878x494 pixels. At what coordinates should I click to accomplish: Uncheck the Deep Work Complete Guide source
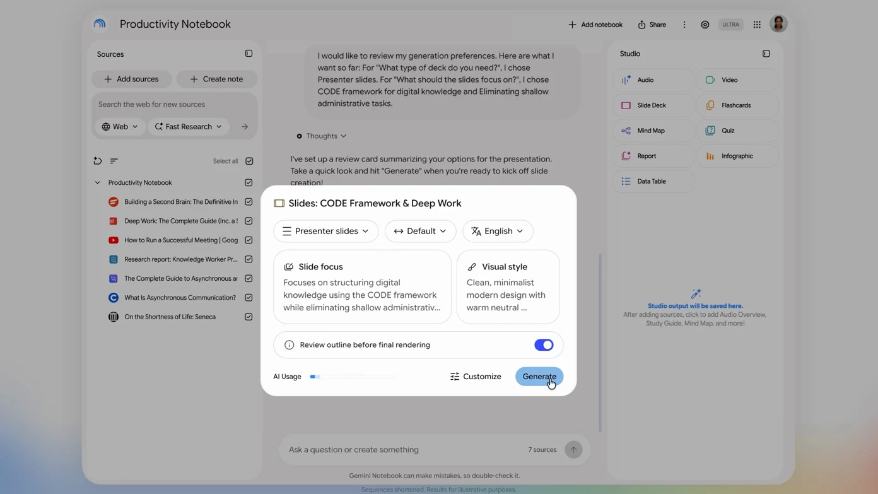[249, 221]
